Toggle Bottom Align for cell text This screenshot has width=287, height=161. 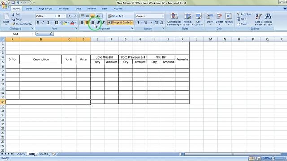coord(92,16)
